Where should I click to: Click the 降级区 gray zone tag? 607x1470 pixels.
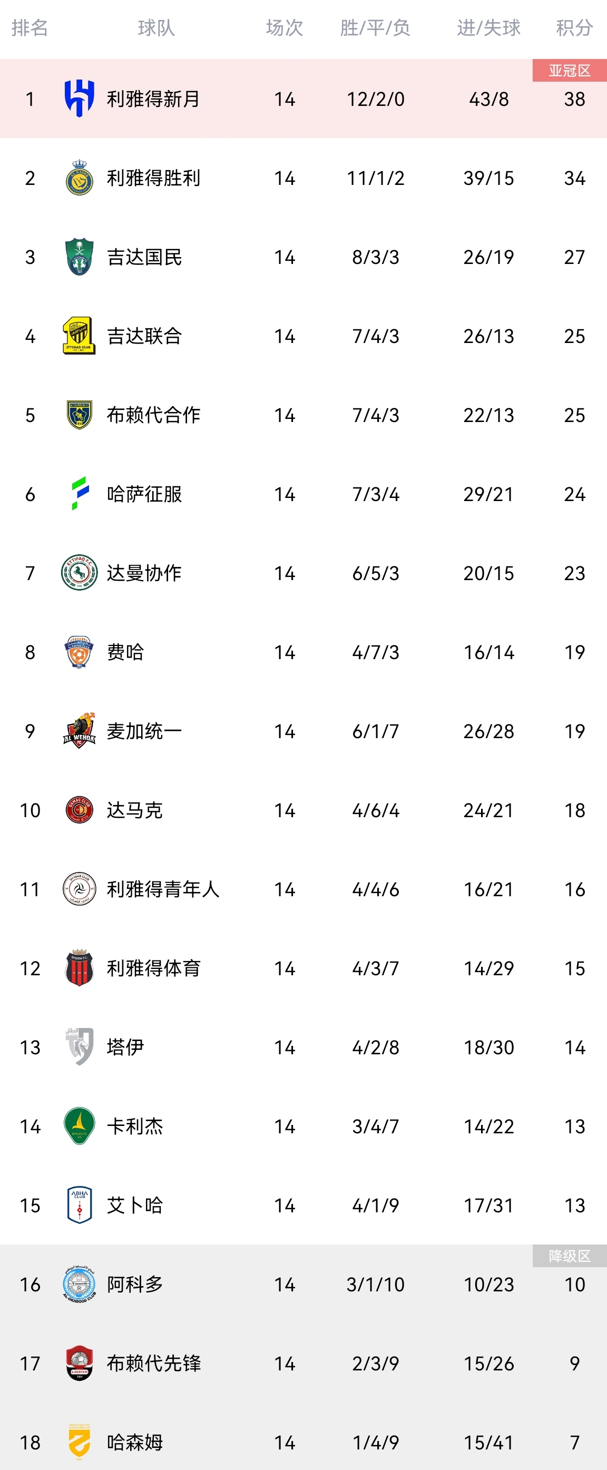click(570, 1256)
